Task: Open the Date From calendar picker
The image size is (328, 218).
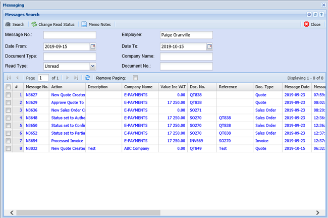Action: (x=93, y=46)
